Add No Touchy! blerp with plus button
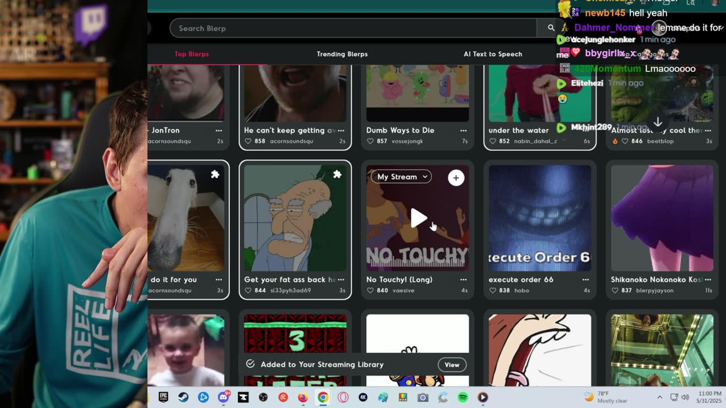Screen dimensions: 726x408 click(x=456, y=178)
